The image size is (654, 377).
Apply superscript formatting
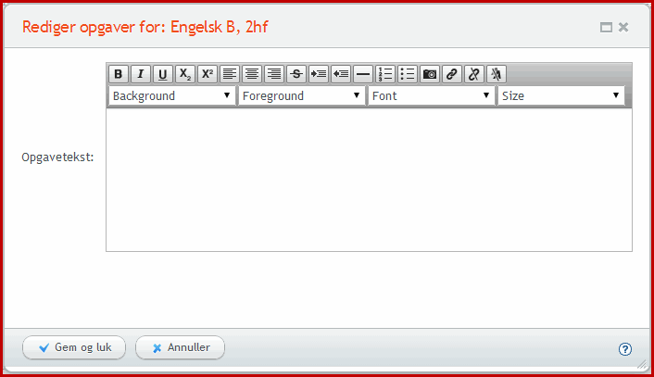(208, 74)
